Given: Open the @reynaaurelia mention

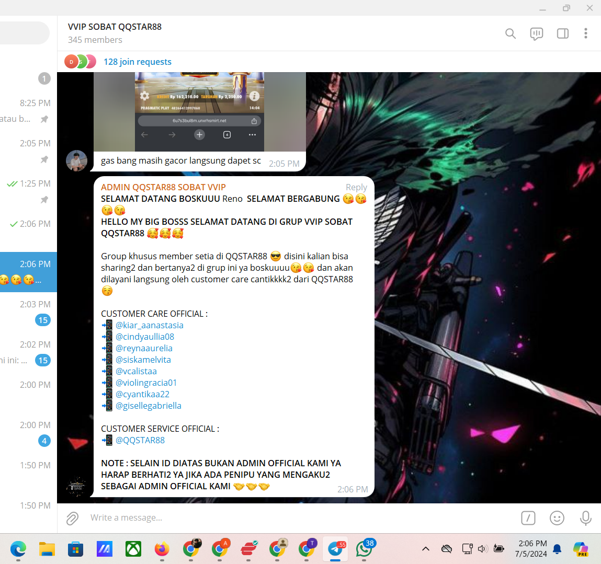Looking at the screenshot, I should tap(144, 348).
